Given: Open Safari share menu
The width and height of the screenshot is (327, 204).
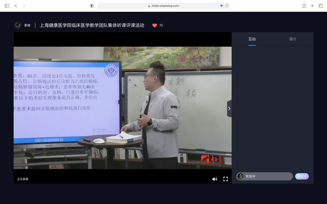Looking at the screenshot, I should tap(304, 6).
